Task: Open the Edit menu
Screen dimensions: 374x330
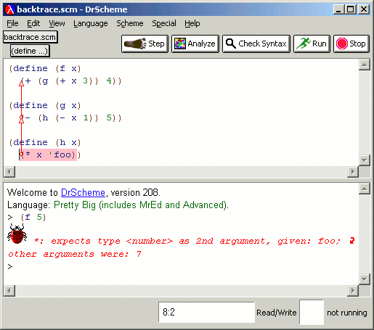Action: (x=33, y=23)
